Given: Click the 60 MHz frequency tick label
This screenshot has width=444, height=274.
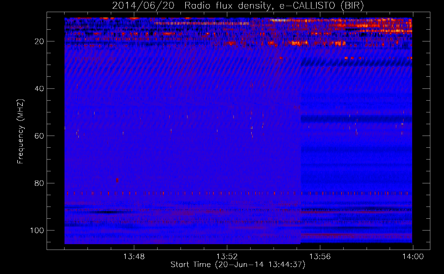Looking at the screenshot, I should pos(39,136).
